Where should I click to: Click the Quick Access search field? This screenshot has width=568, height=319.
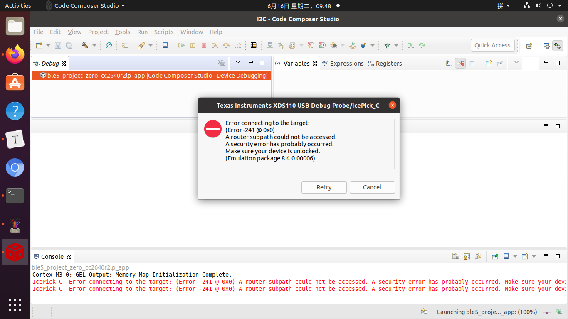[x=492, y=45]
